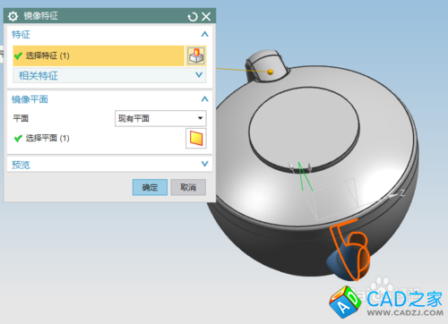Click the 取消 button
The width and height of the screenshot is (448, 324).
pos(188,187)
